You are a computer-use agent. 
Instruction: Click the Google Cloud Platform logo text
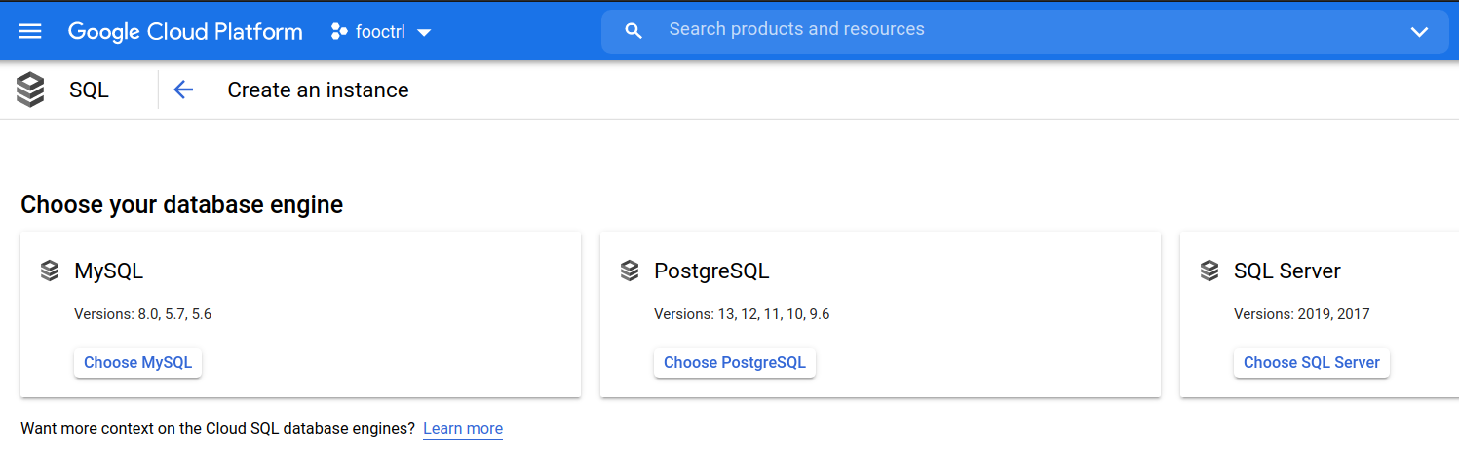tap(185, 31)
